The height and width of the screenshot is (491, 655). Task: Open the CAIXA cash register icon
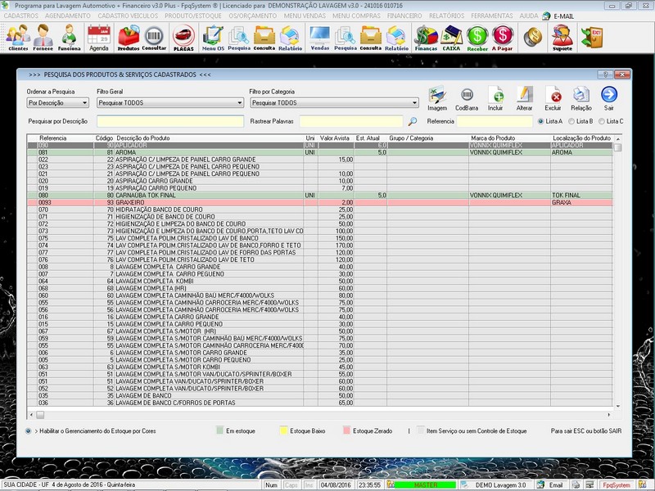[451, 38]
